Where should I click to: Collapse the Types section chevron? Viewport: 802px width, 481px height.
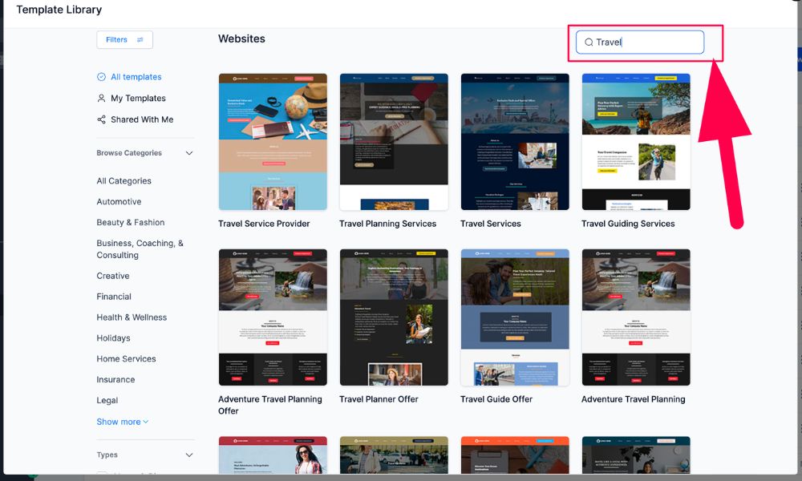pyautogui.click(x=189, y=455)
